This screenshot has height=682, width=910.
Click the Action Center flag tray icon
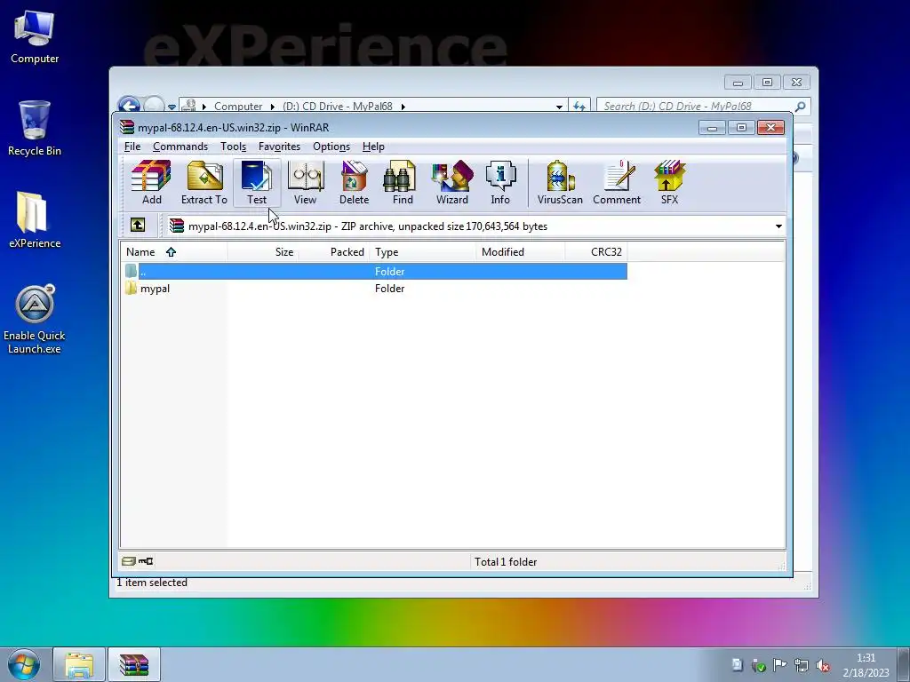(x=780, y=665)
